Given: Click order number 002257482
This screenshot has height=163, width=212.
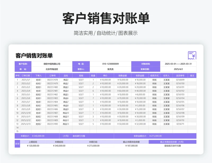Looking at the screenshot, I should [x=52, y=94].
